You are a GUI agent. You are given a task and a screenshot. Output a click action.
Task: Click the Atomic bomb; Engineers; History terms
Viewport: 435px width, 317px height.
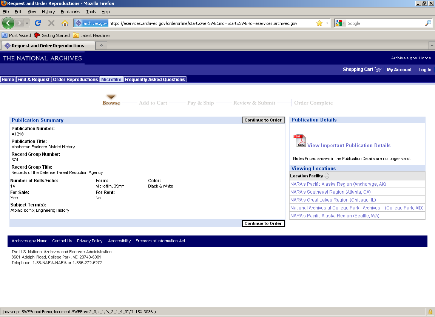40,210
